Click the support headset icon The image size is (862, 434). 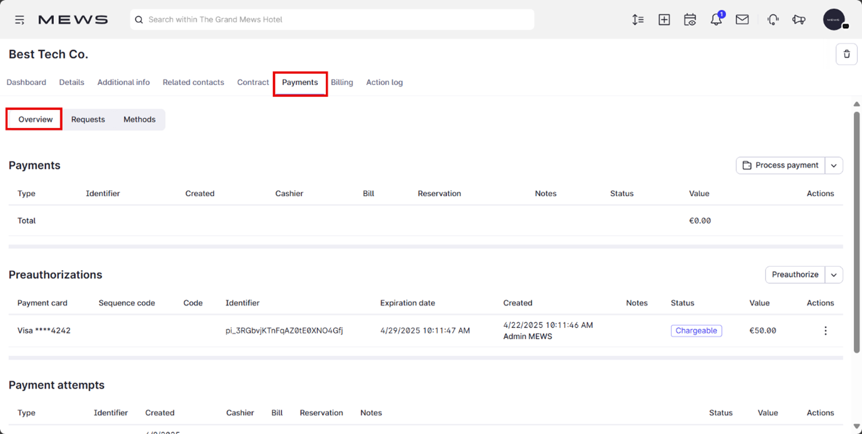(x=773, y=20)
